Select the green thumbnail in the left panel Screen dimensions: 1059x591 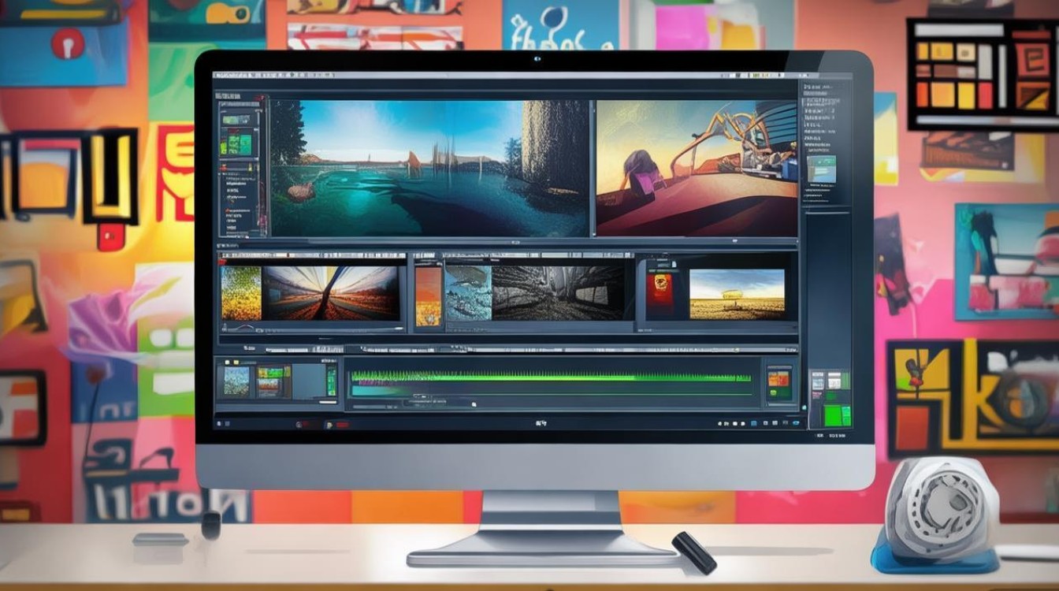(x=234, y=143)
